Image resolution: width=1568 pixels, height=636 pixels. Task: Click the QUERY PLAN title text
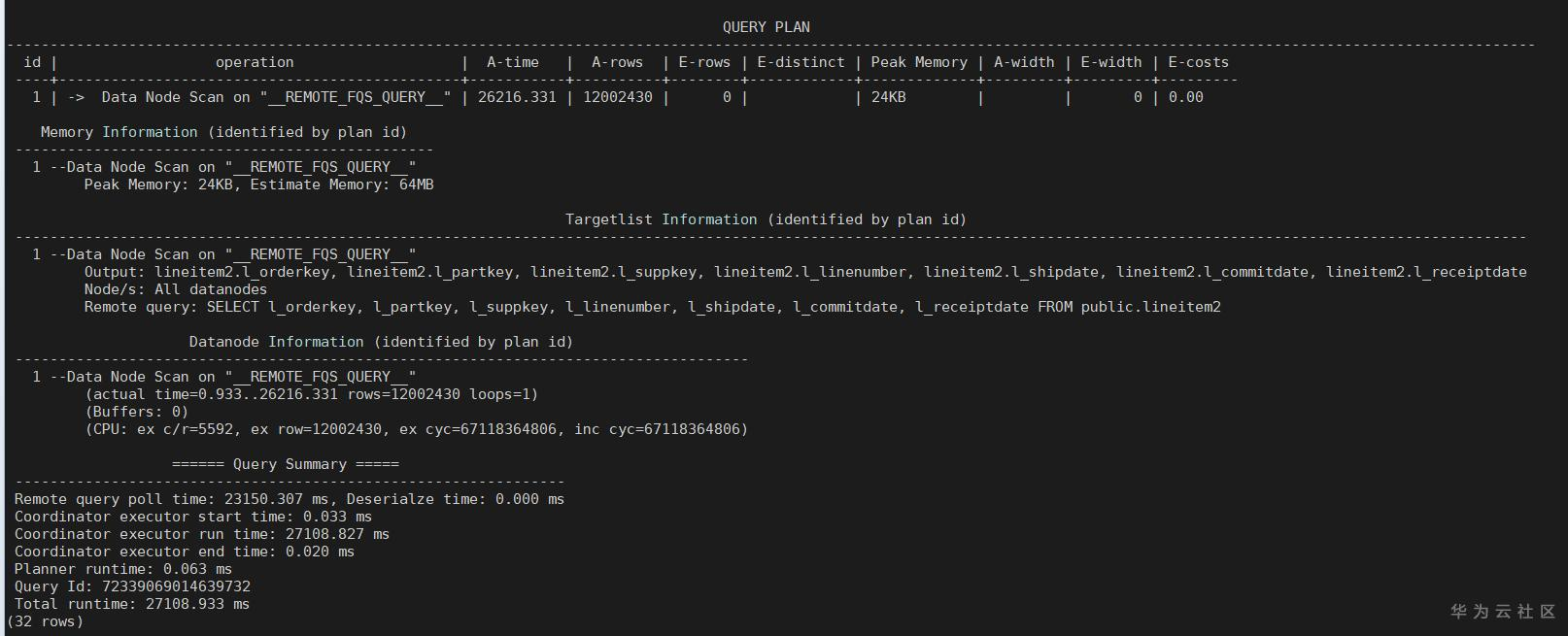tap(766, 27)
